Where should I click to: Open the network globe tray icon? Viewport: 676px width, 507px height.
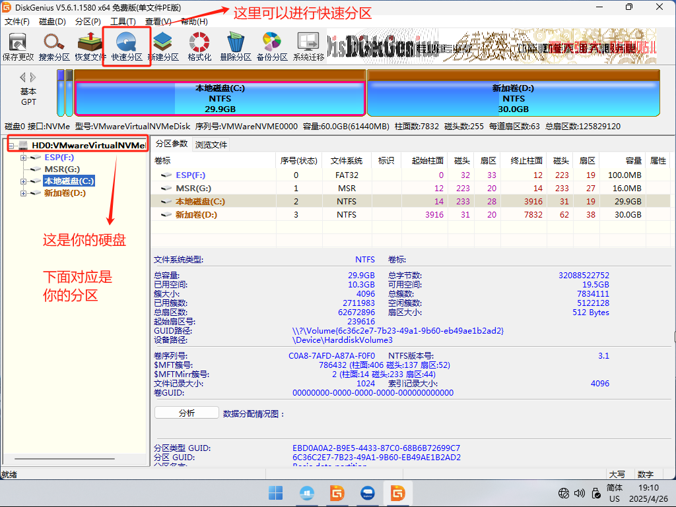pyautogui.click(x=564, y=493)
